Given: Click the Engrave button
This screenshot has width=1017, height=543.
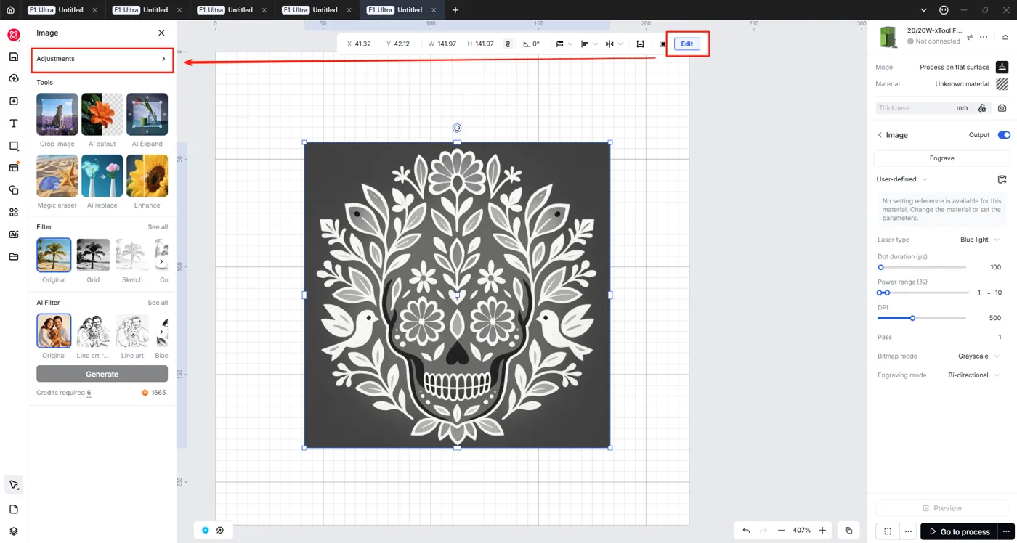Looking at the screenshot, I should point(942,158).
